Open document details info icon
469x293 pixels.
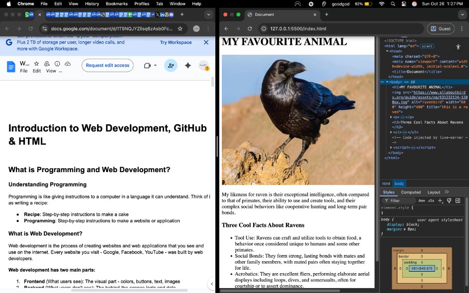(57, 64)
